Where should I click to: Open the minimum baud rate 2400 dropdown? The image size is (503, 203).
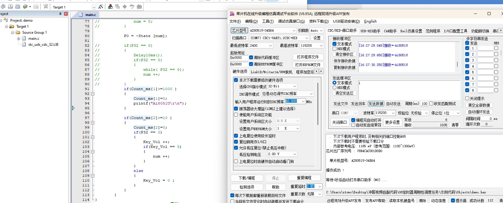tap(271, 45)
